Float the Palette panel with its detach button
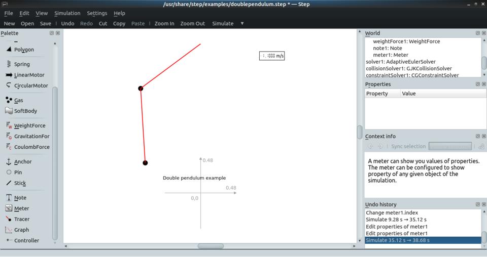 52,33
